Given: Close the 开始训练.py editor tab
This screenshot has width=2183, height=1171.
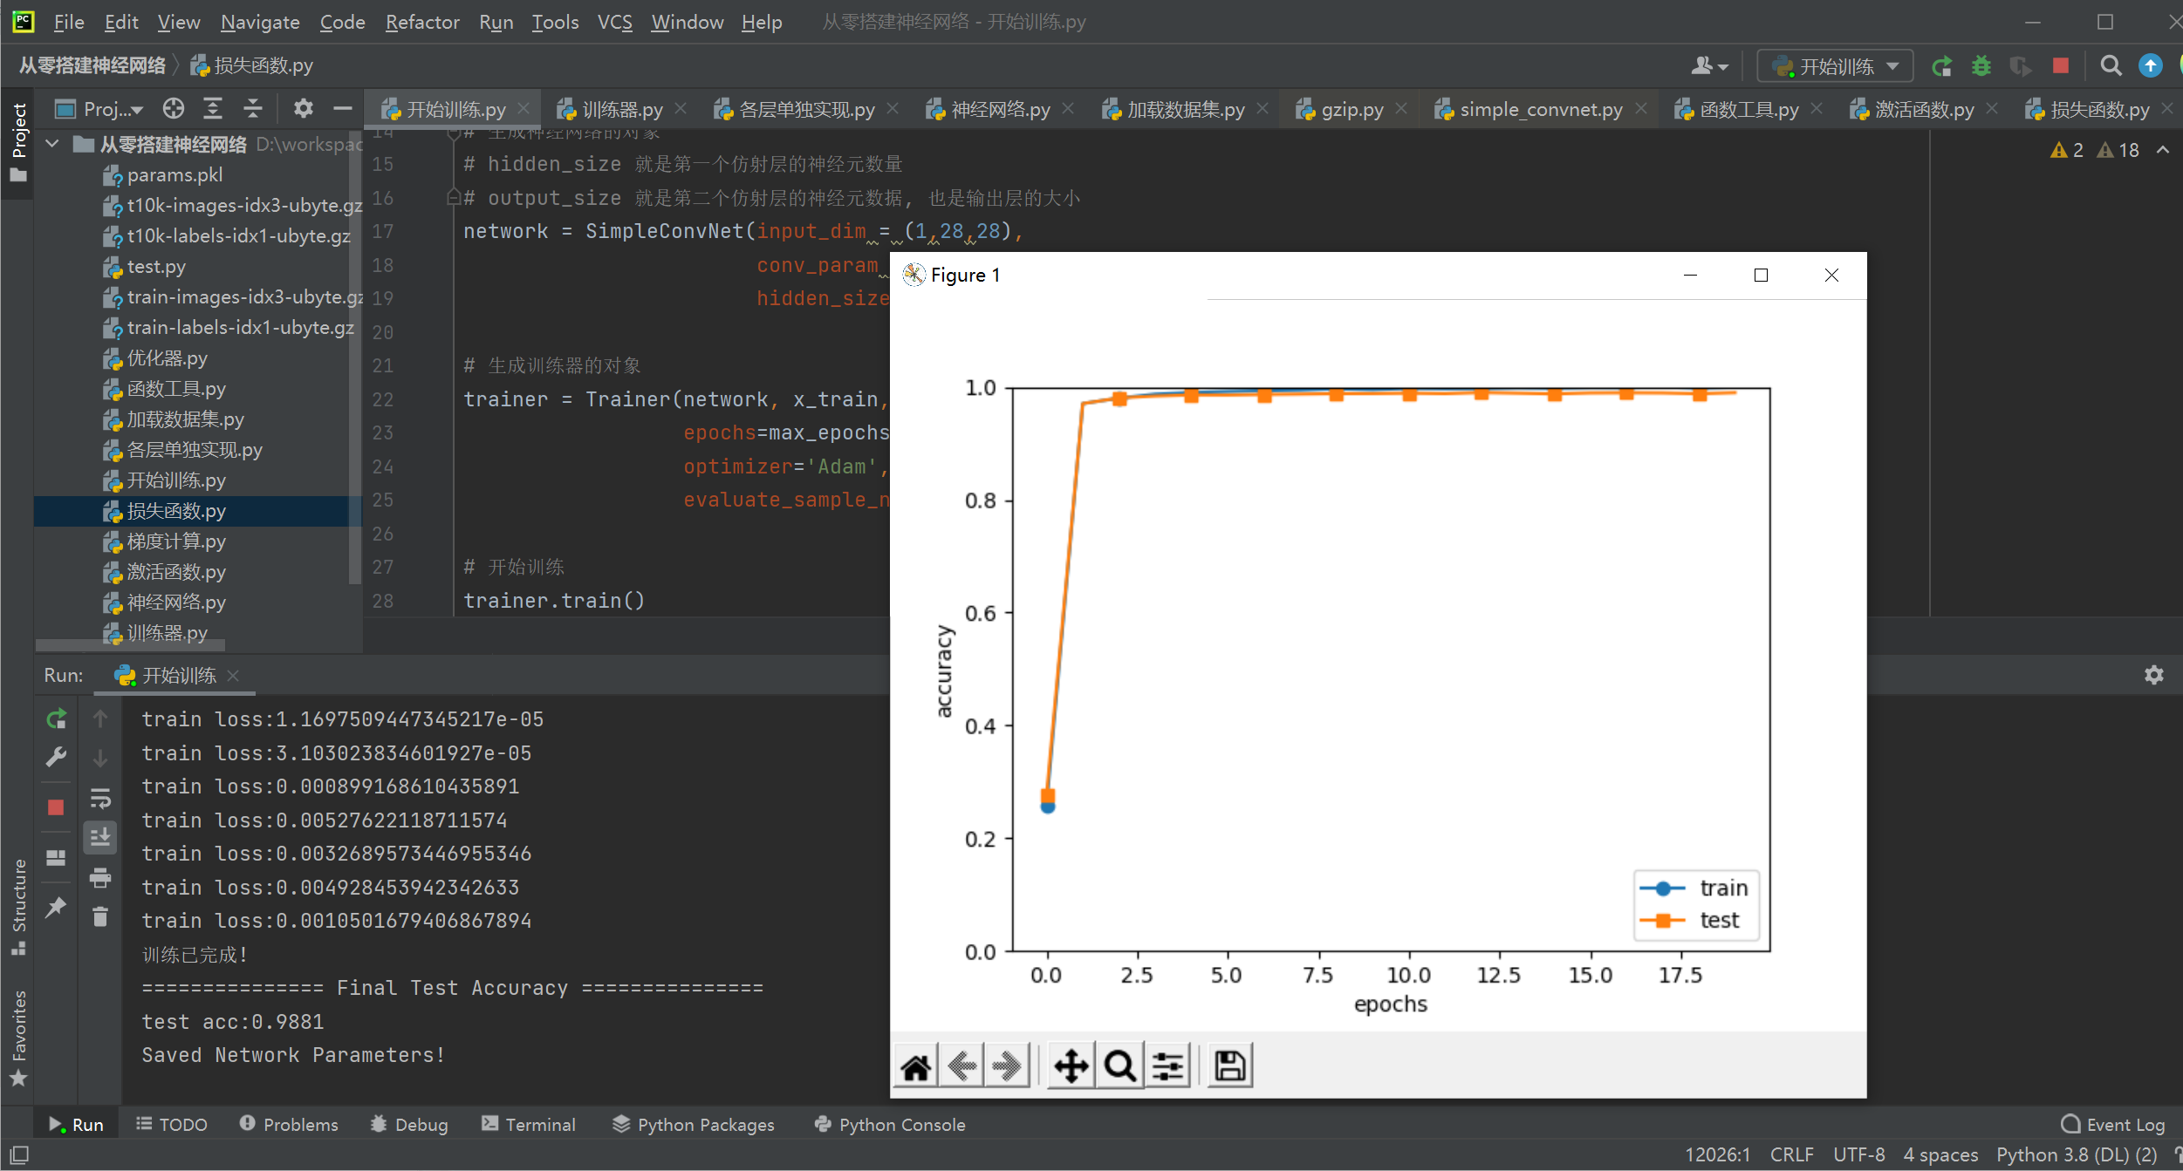Looking at the screenshot, I should 524,109.
